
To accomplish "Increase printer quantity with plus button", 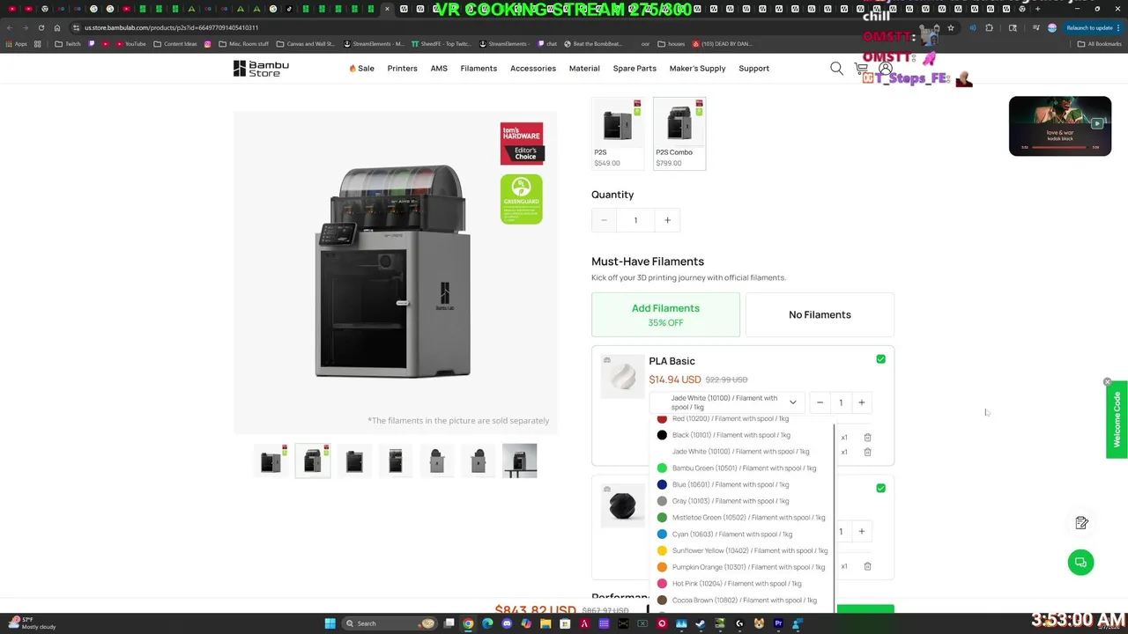I will pyautogui.click(x=667, y=220).
